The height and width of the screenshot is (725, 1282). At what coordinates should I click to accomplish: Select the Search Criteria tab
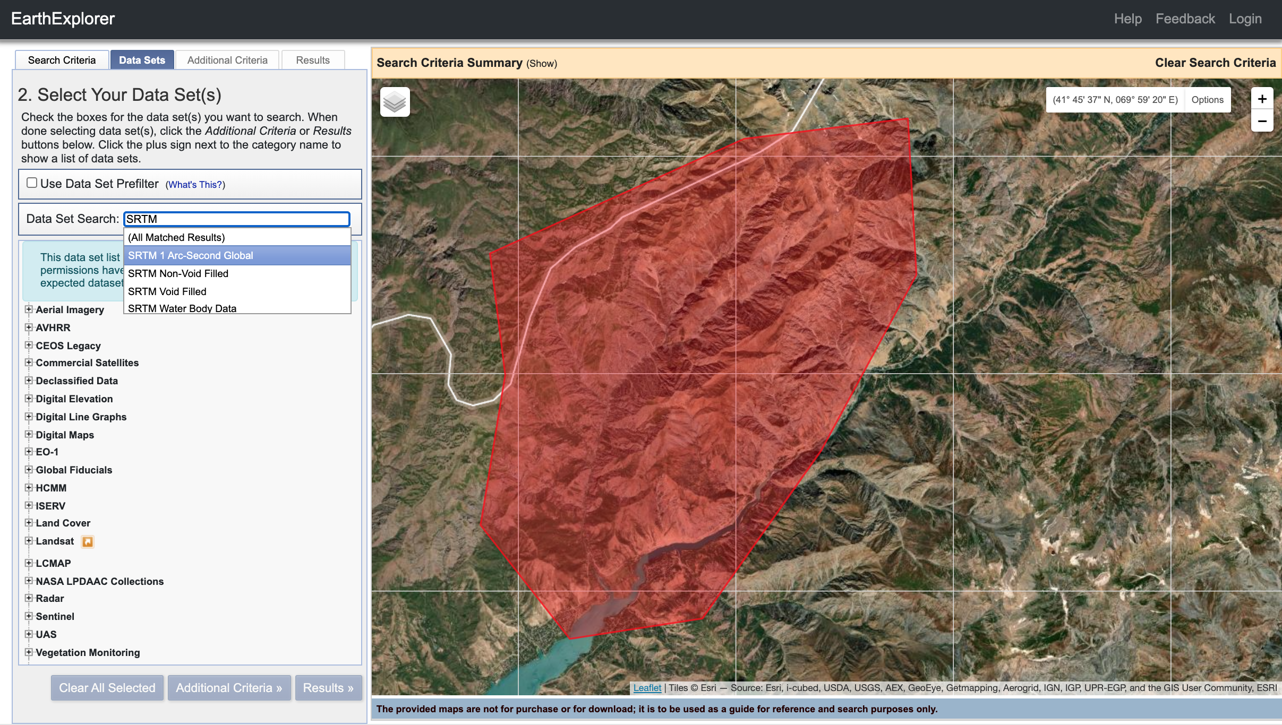pos(62,60)
